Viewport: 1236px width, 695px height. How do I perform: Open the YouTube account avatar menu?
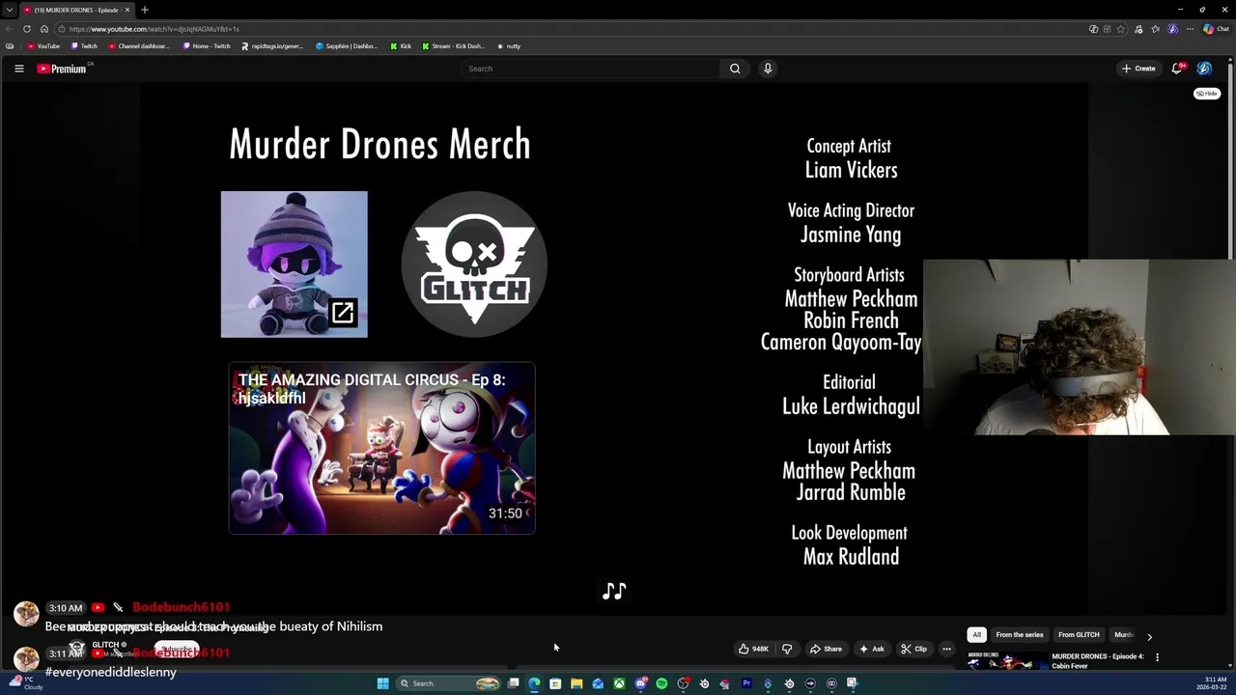[1204, 69]
